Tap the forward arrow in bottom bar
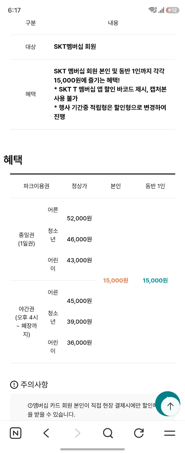Viewport: 185px width, 453px height. point(77,433)
